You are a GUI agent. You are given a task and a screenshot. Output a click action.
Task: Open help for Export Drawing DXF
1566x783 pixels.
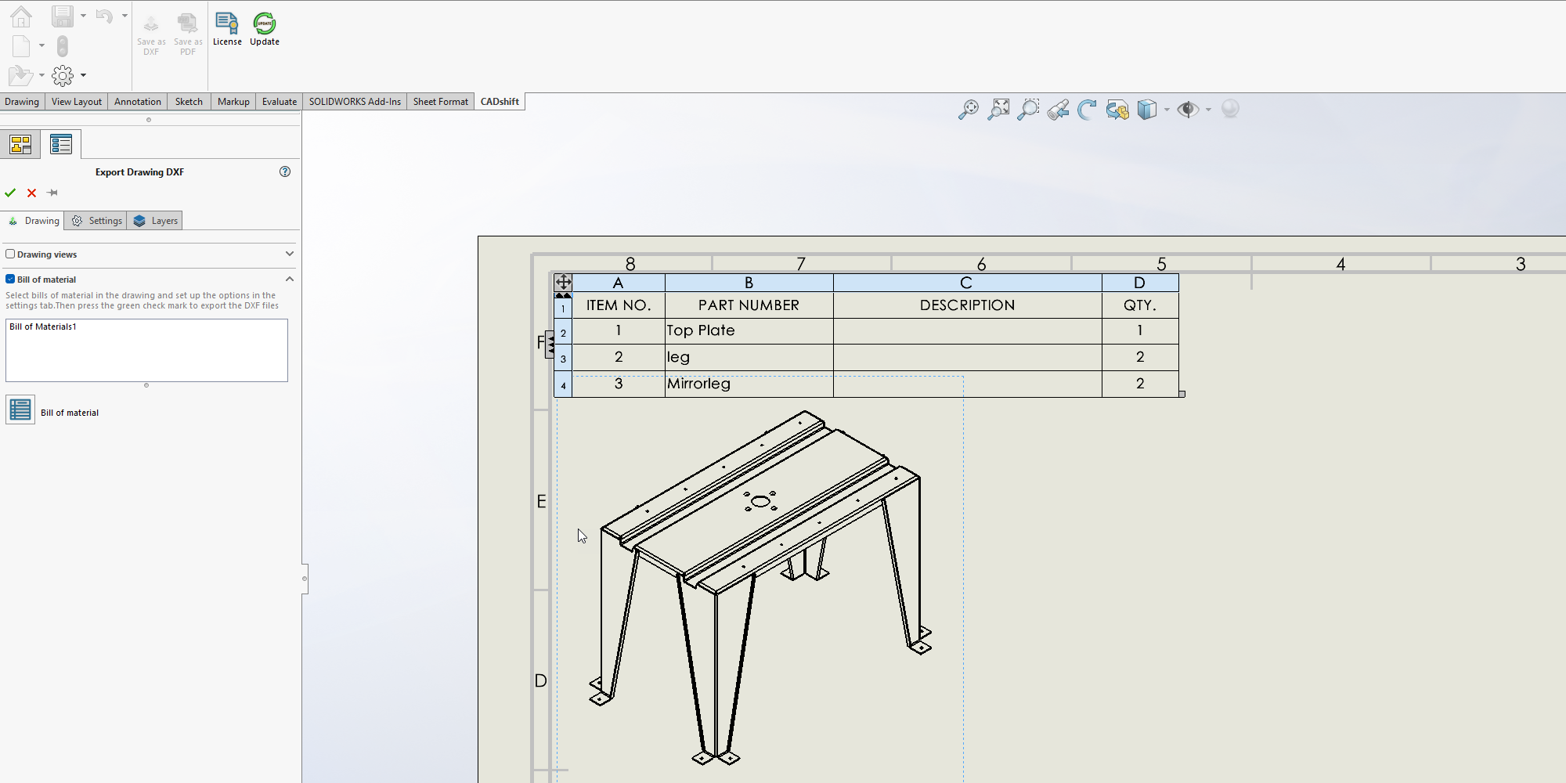tap(285, 171)
